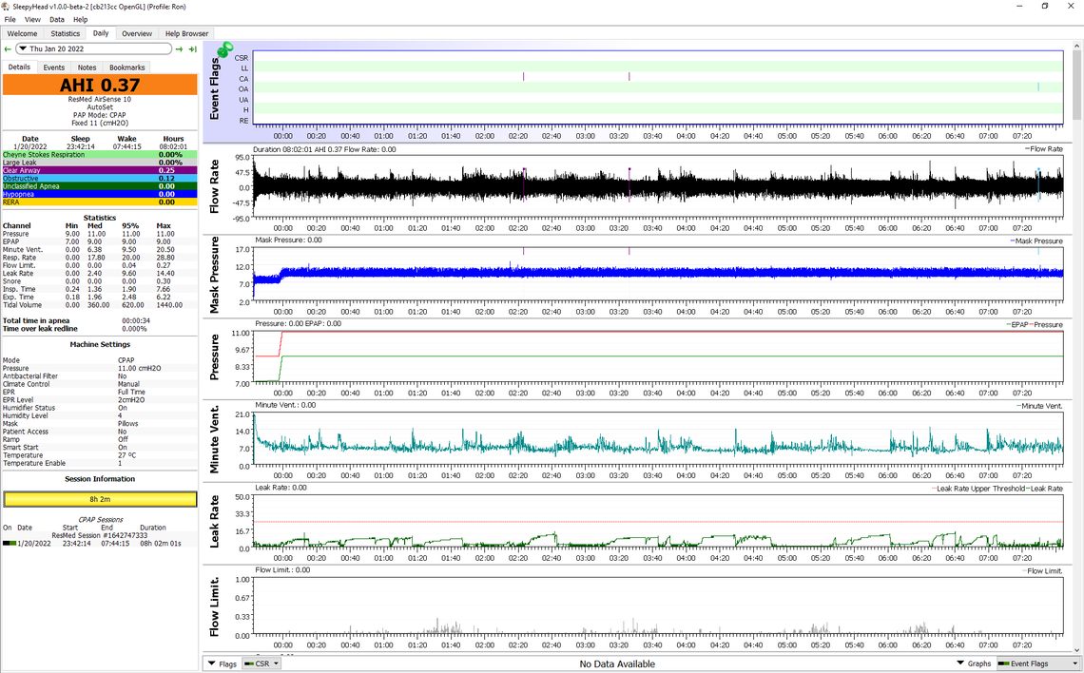Select the Details sub-tab
The height and width of the screenshot is (673, 1084).
[x=19, y=67]
